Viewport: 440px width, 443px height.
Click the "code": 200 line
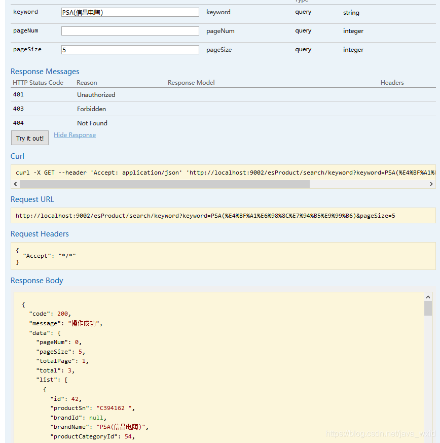pos(50,314)
